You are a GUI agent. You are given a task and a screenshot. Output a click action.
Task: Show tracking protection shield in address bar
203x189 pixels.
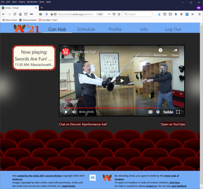(47, 14)
